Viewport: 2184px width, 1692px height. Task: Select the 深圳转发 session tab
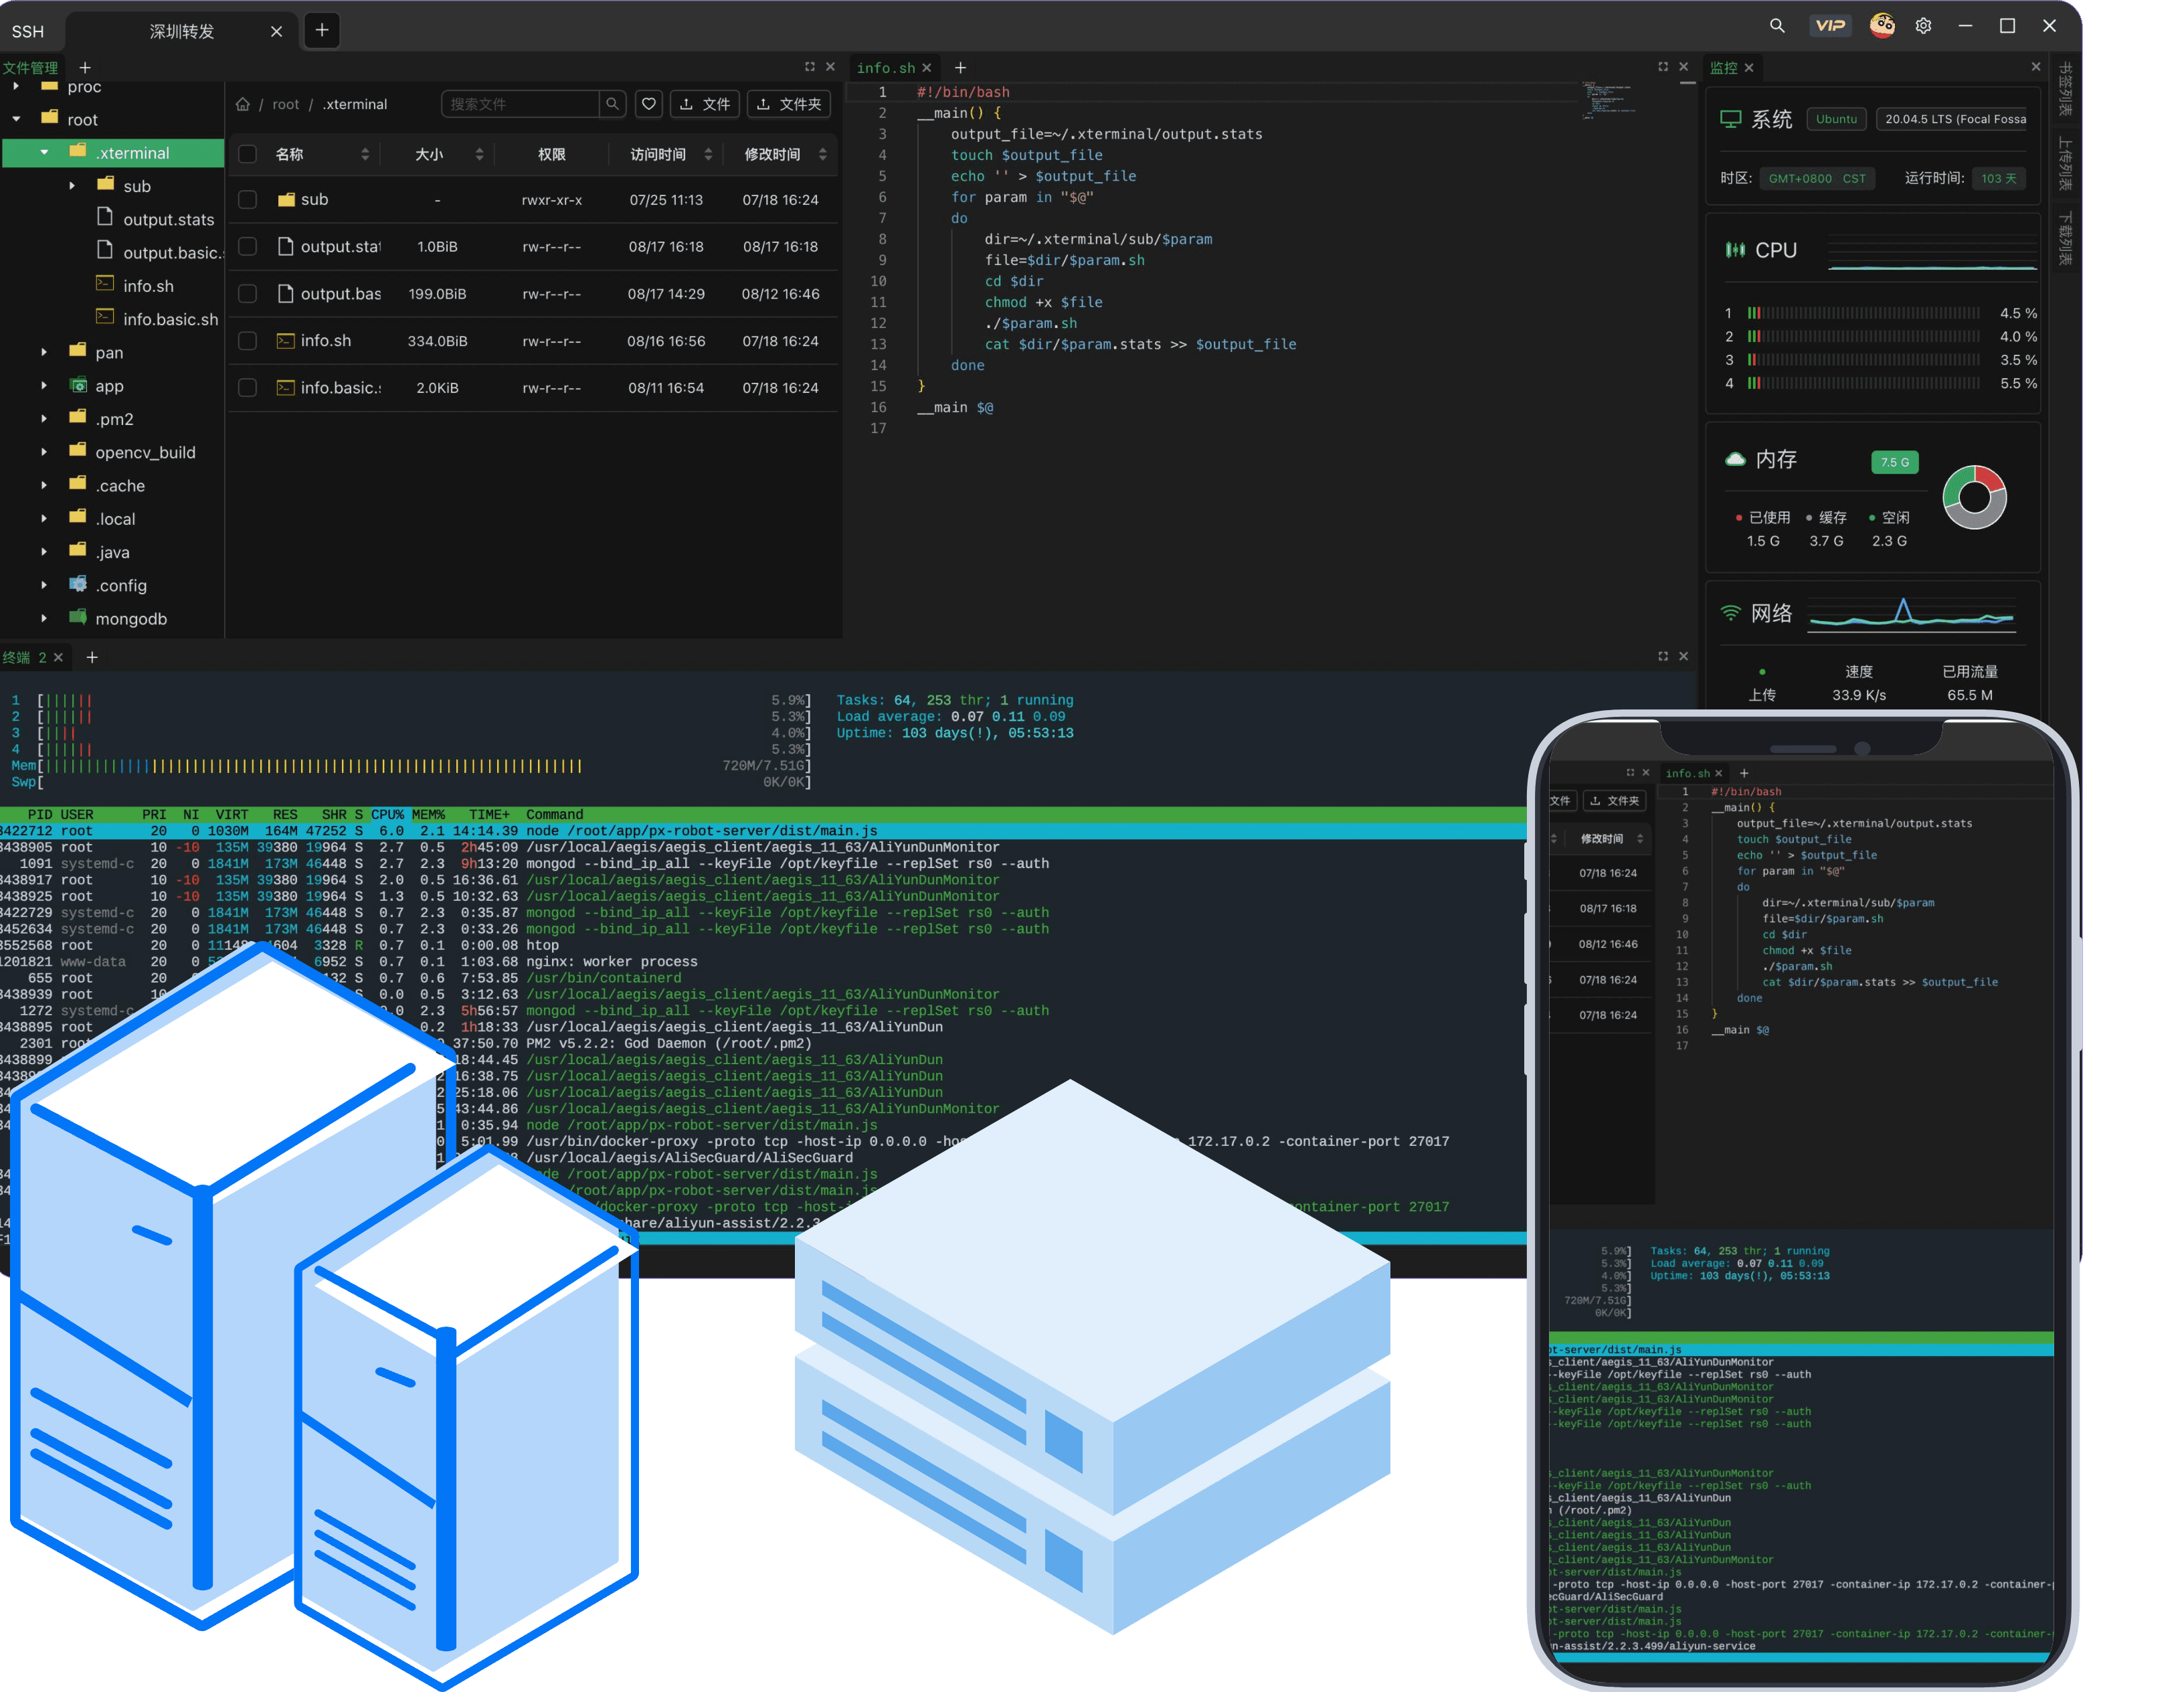[182, 31]
